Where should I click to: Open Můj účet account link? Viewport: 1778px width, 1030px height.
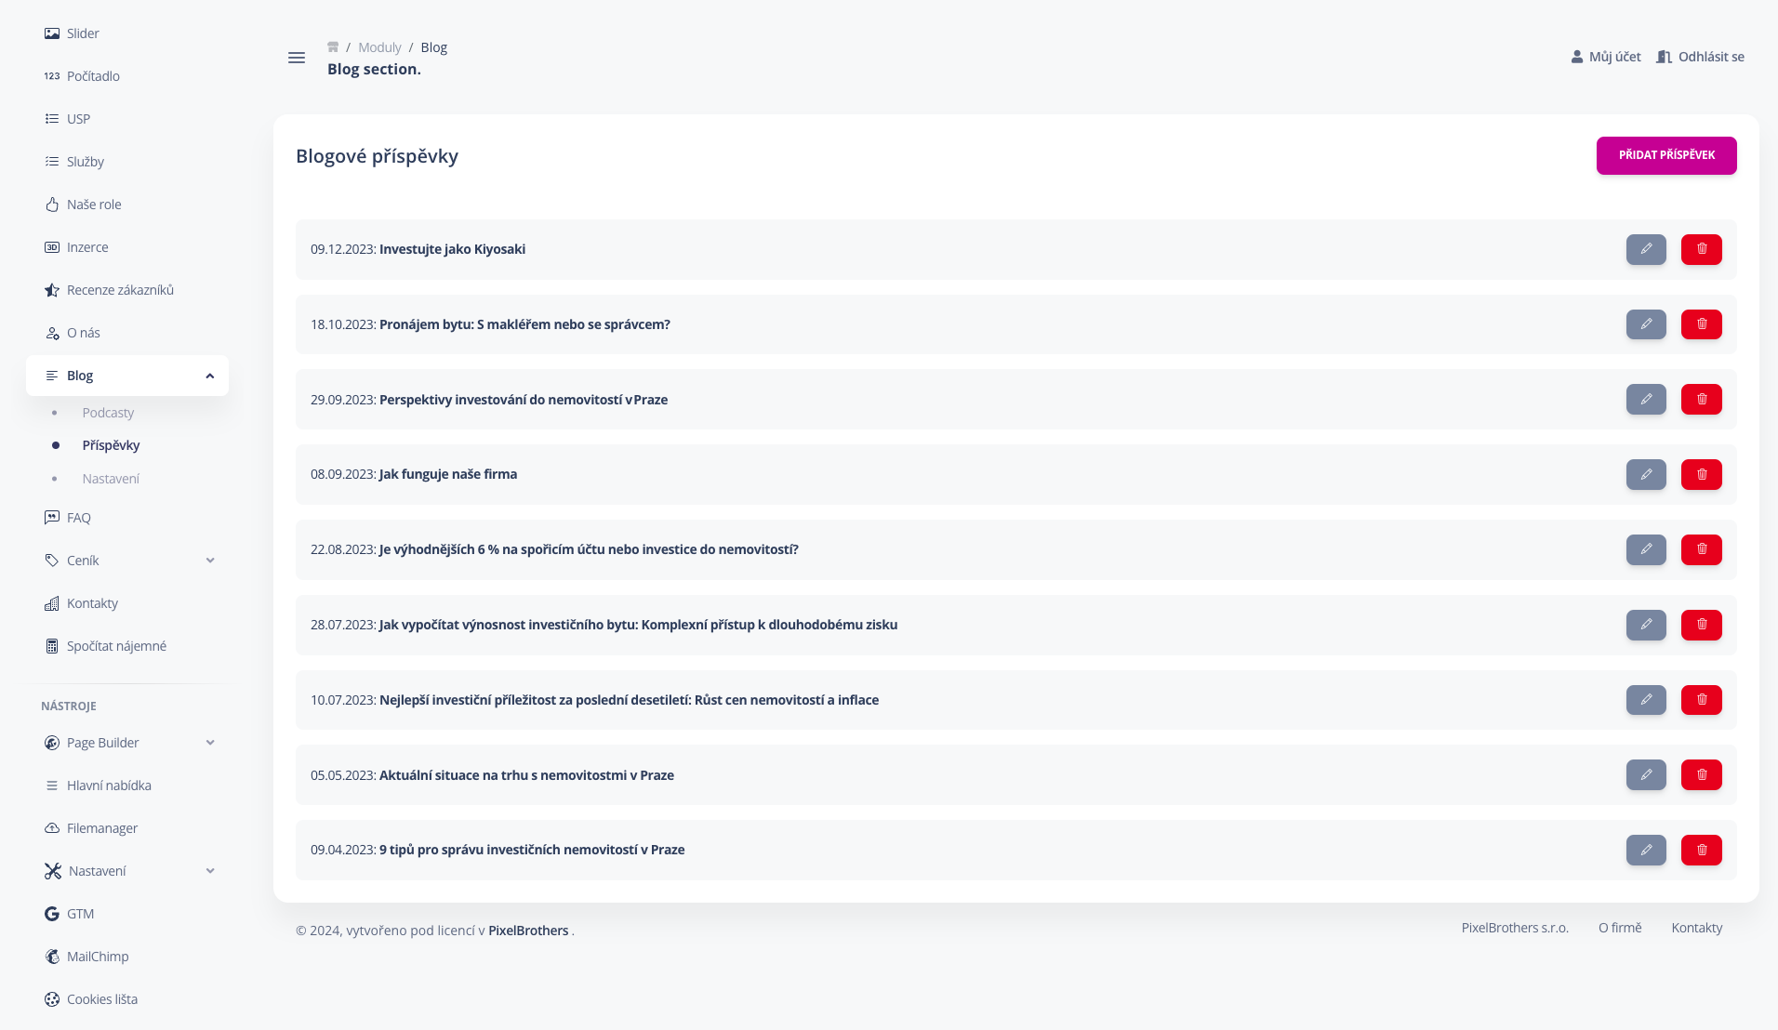tap(1606, 57)
